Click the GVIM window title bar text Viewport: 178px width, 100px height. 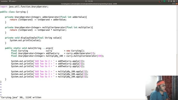[89, 4]
